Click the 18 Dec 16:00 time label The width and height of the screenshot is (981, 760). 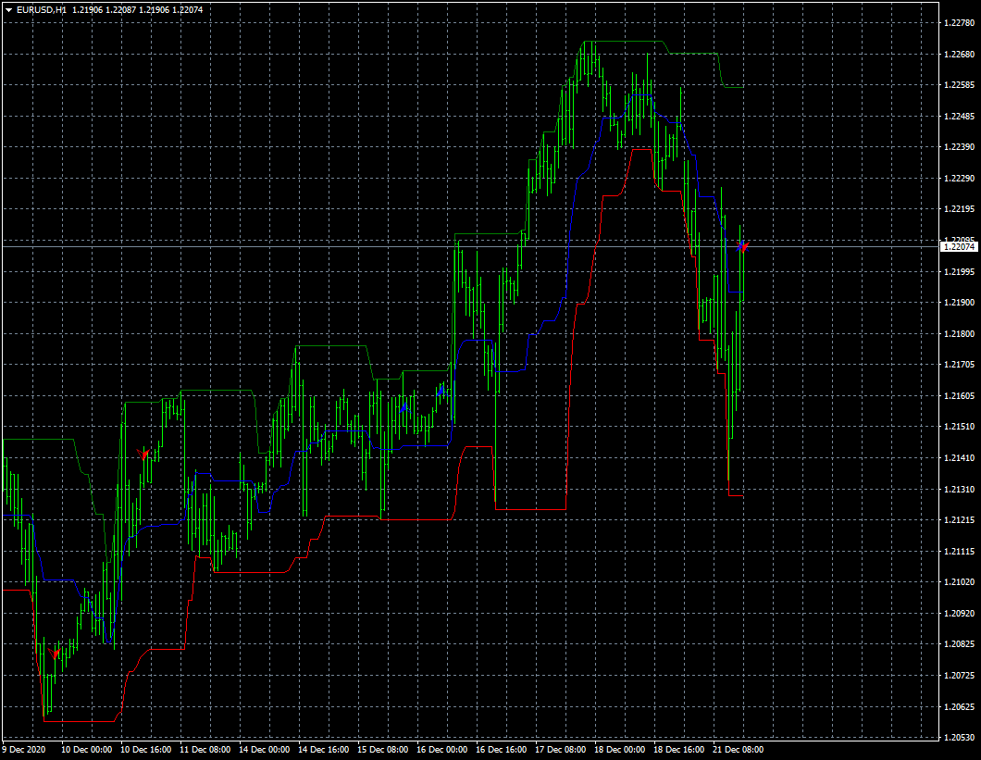coord(678,750)
